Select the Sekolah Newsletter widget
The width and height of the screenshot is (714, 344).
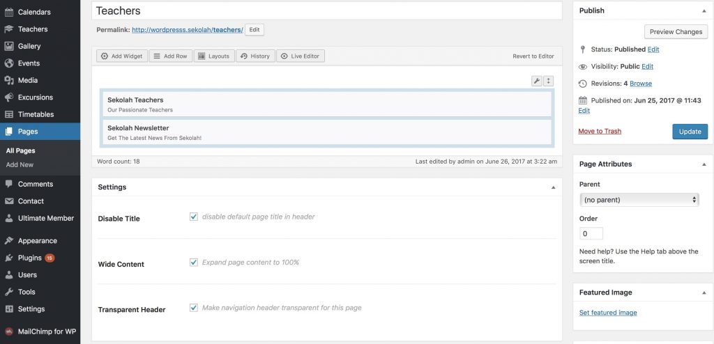click(327, 132)
